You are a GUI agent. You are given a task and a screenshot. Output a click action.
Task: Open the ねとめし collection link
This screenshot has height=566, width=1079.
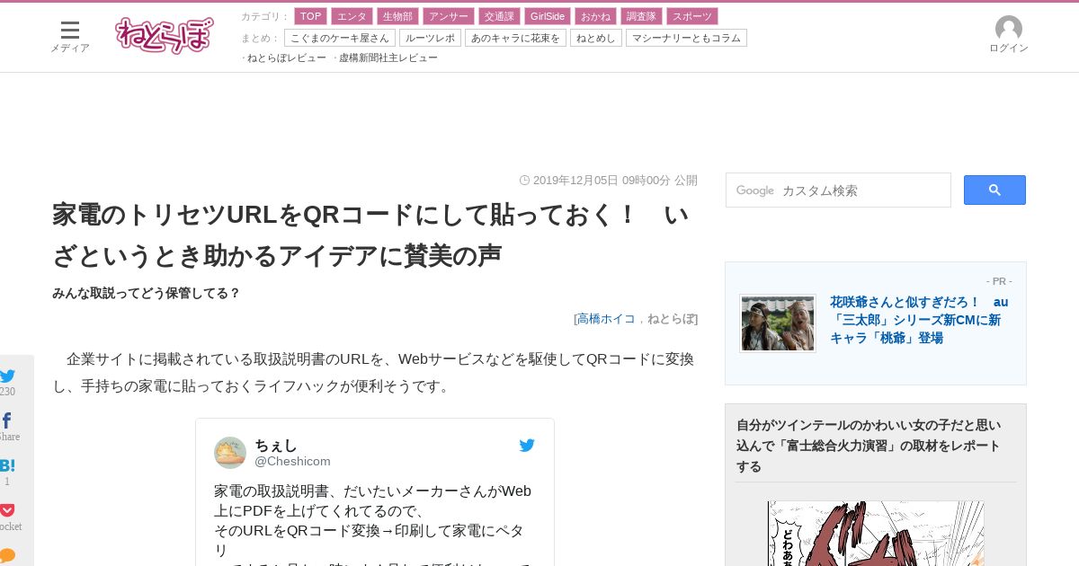pos(596,38)
